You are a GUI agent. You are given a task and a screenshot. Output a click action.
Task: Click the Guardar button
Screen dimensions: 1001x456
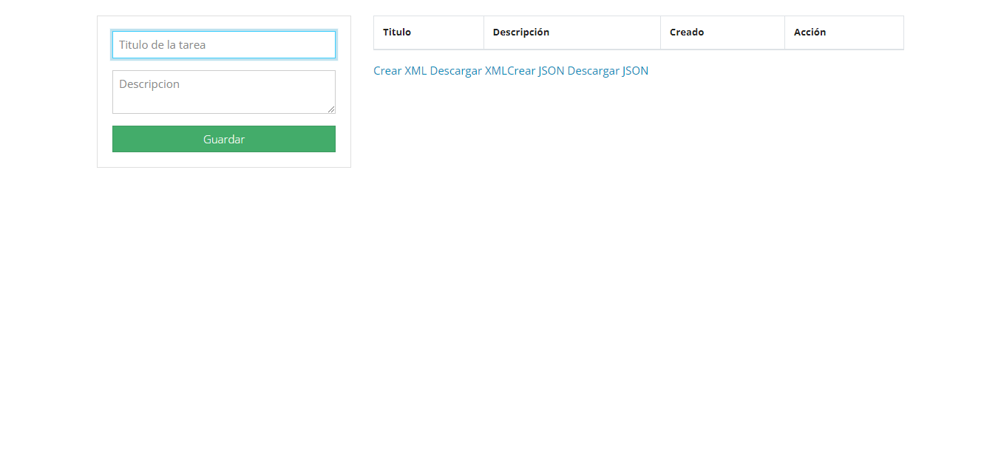(x=223, y=139)
